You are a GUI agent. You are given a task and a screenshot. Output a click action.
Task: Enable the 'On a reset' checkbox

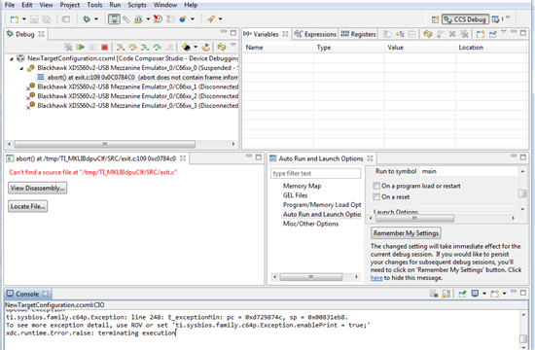pyautogui.click(x=376, y=196)
